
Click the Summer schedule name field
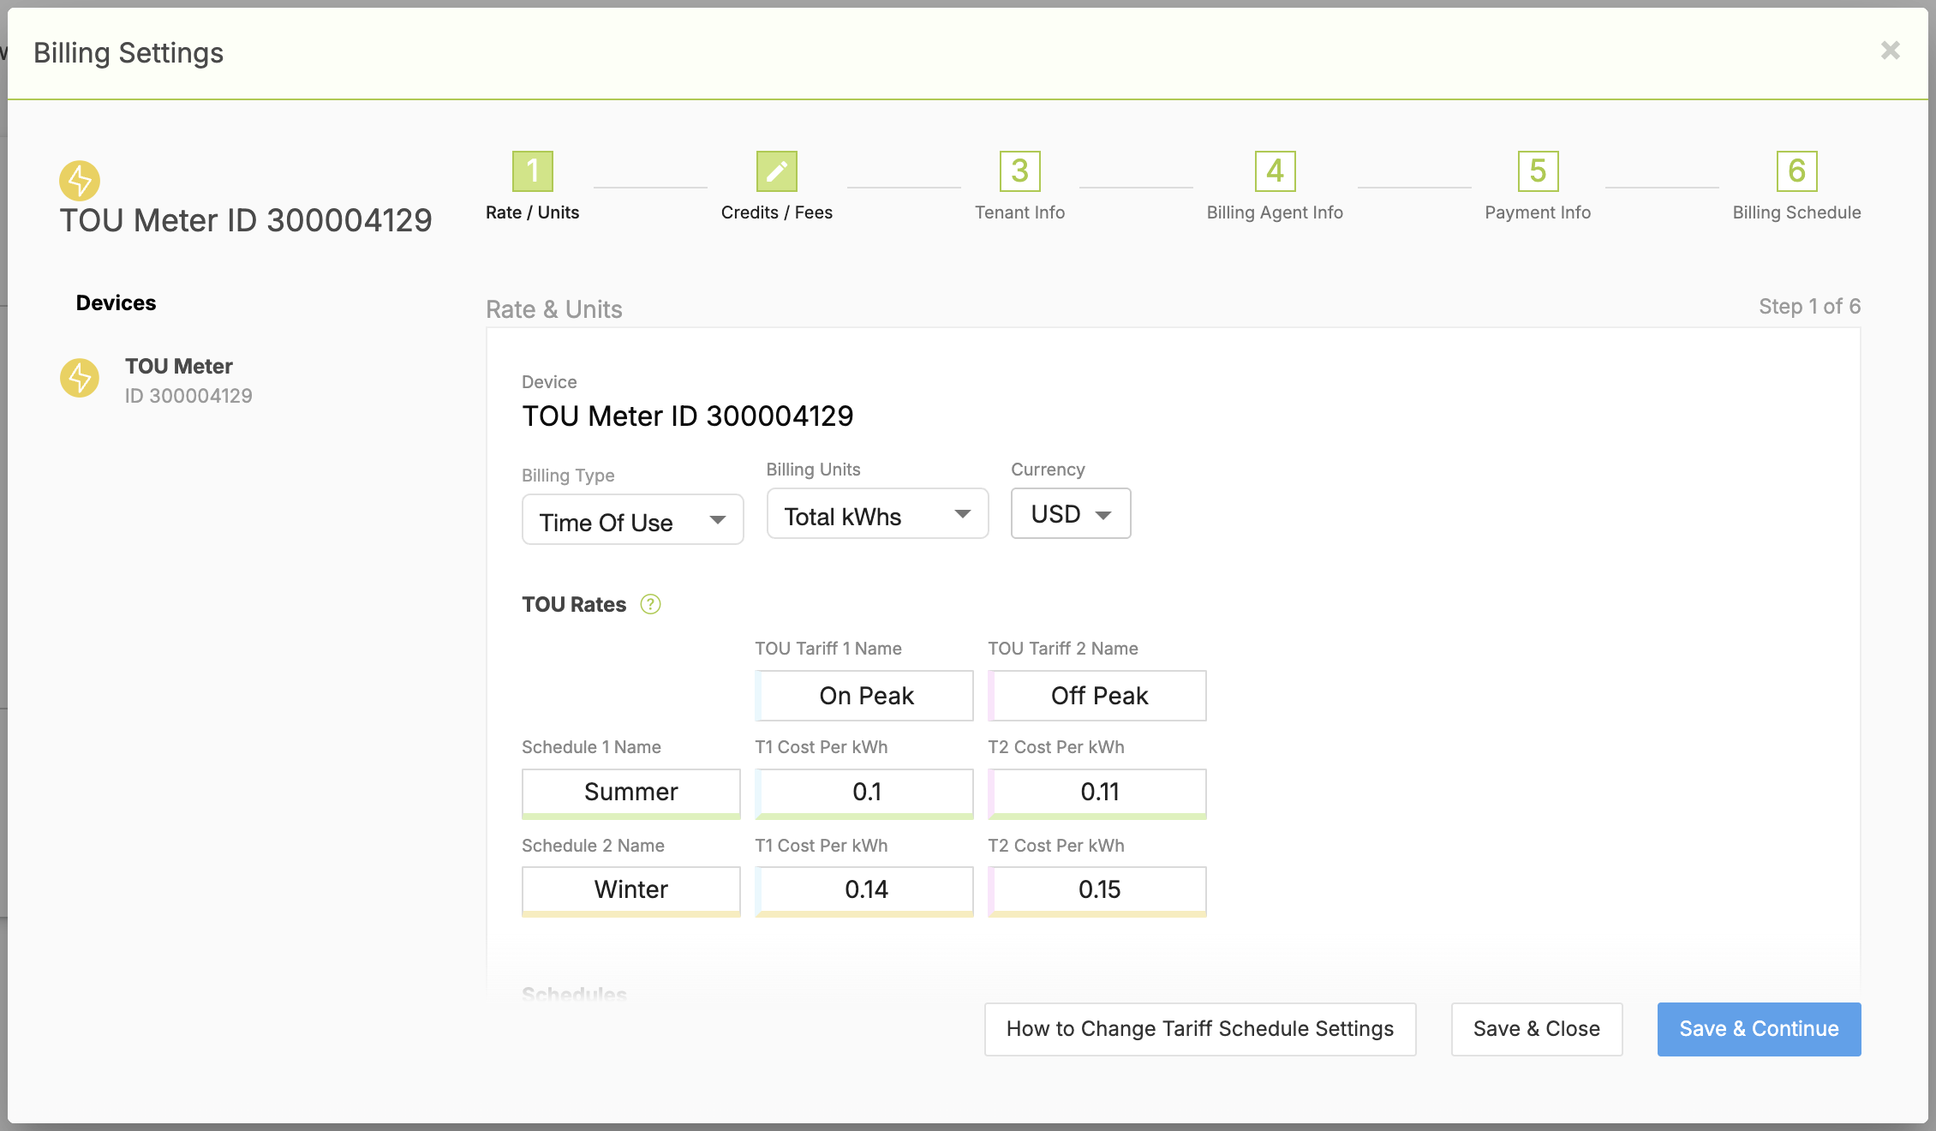[630, 792]
